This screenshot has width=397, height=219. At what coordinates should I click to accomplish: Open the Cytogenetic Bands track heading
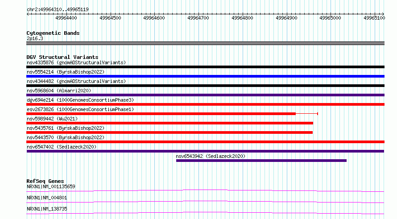[53, 33]
